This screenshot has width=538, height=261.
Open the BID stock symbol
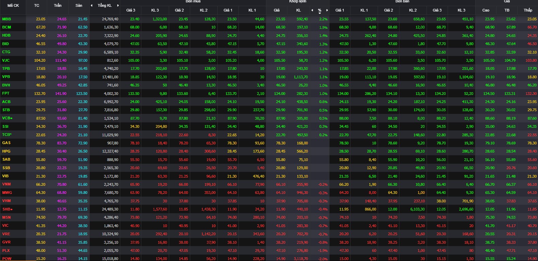[x=5, y=44]
